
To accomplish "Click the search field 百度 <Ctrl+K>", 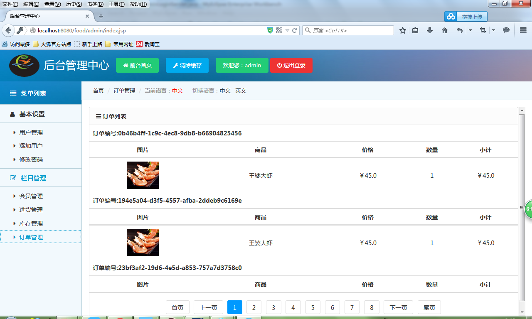I will tap(348, 30).
